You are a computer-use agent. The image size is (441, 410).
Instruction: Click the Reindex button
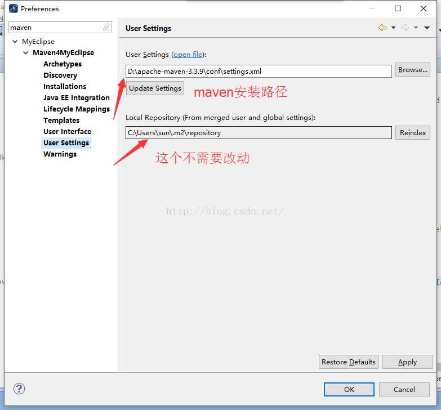click(413, 133)
